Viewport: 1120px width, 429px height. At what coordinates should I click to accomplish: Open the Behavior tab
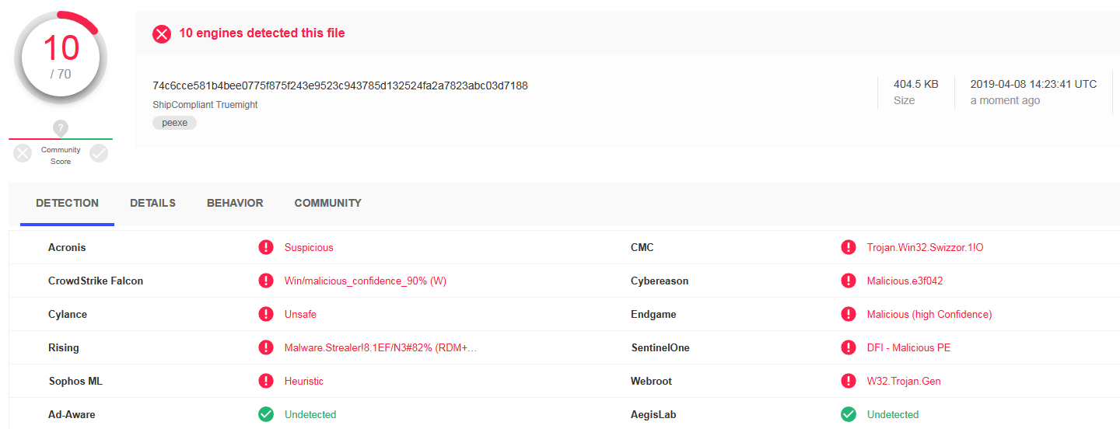point(235,204)
